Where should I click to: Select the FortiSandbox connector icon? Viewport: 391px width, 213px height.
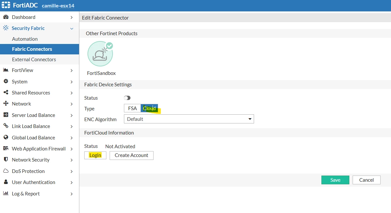point(100,54)
